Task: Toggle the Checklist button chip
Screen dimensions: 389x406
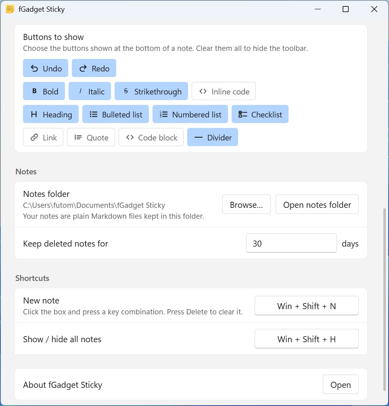Action: (260, 114)
